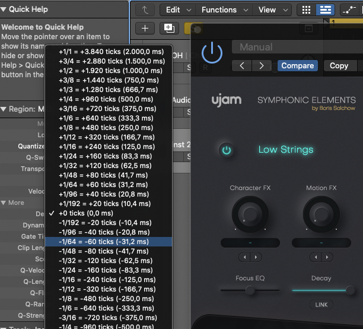Image resolution: width=363 pixels, height=329 pixels.
Task: Pick +1/48 = +80 ticks entry
Action: pyautogui.click(x=109, y=175)
